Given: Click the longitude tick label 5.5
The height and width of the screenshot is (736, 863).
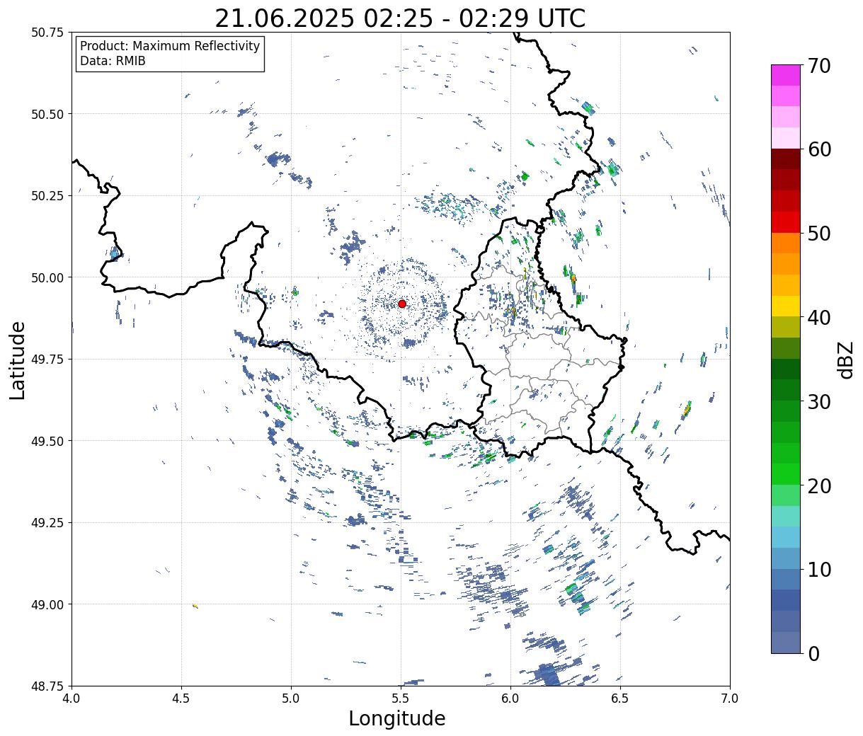Looking at the screenshot, I should (x=401, y=698).
